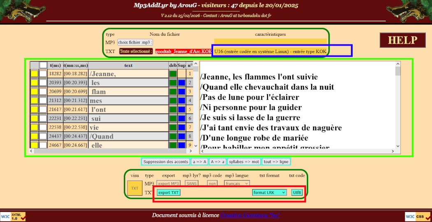Click the '/Quand' text field in row 8
Viewport: 432px width, 222px height.
(128, 136)
